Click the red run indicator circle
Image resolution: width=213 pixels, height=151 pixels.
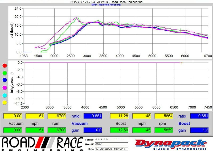[x=4, y=65]
